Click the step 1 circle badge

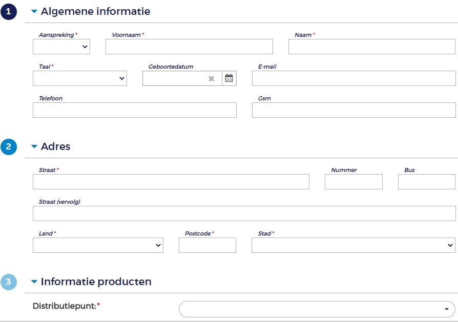9,11
